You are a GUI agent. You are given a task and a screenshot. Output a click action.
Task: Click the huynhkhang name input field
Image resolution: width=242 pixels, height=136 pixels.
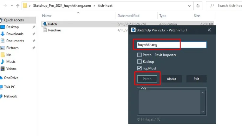(171, 45)
